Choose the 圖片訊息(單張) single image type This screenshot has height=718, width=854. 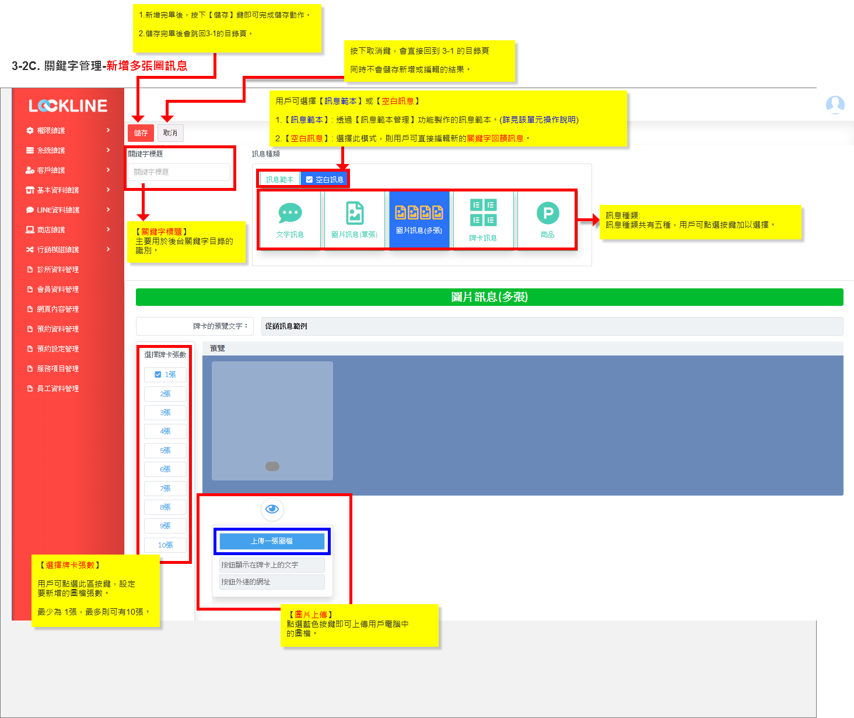[354, 220]
